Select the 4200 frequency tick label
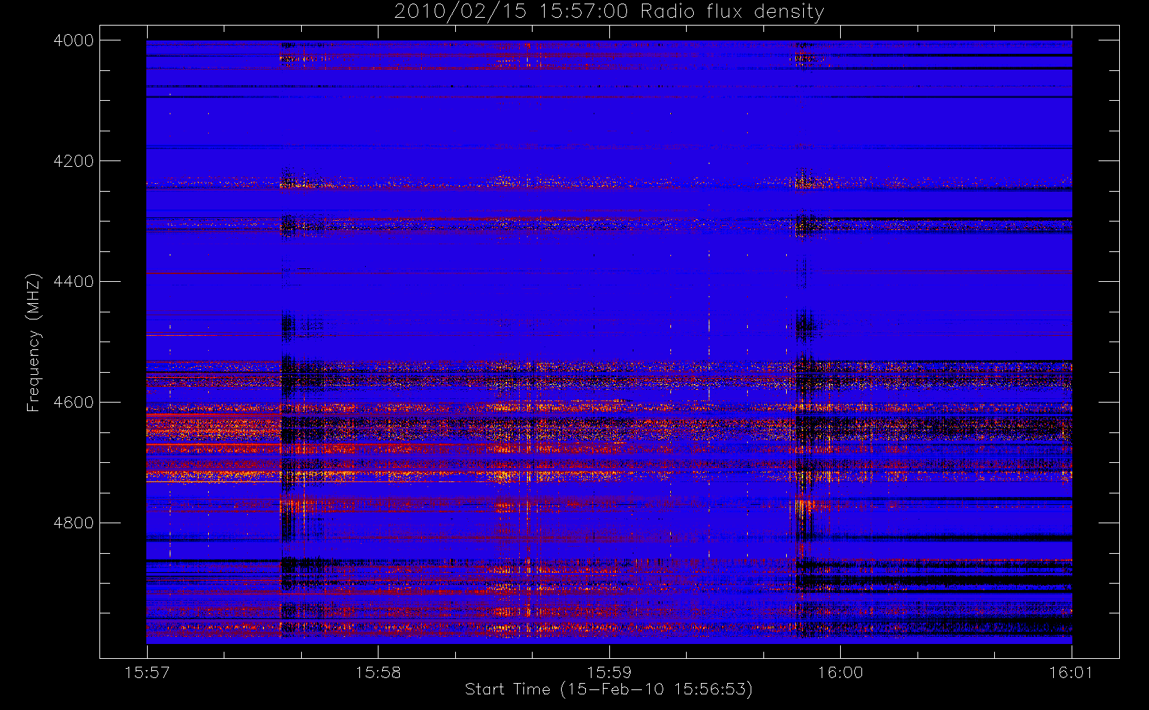Screen dimensions: 1149x710 [x=74, y=161]
